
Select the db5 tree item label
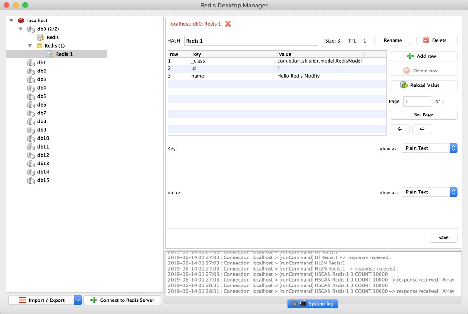[x=42, y=96]
